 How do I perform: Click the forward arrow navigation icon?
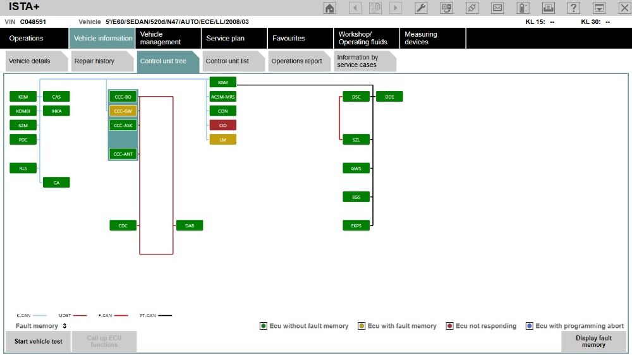pos(396,8)
